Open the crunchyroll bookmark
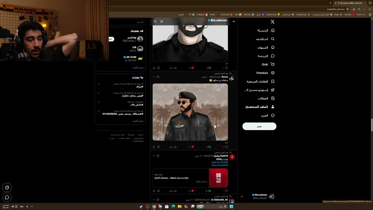The width and height of the screenshot is (373, 210). [x=226, y=15]
